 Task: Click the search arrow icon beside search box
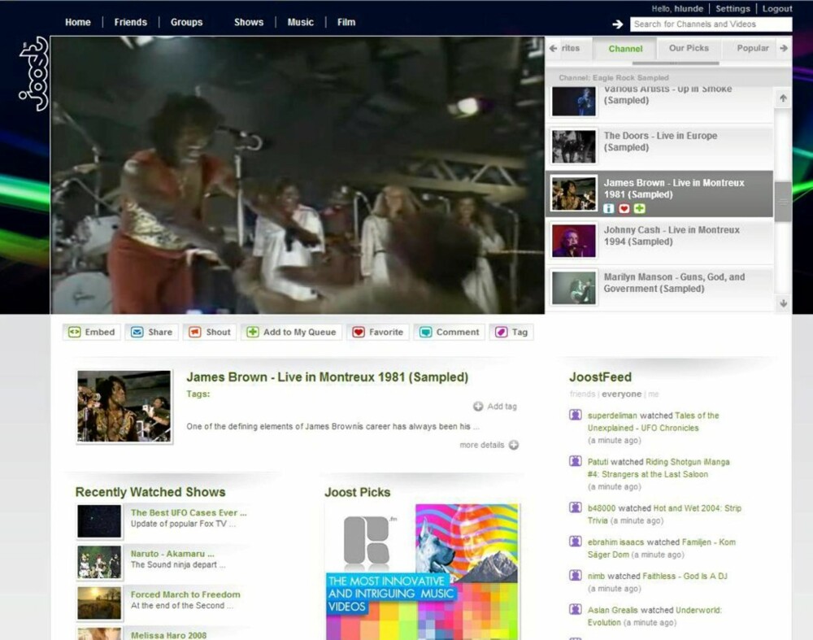coord(617,24)
